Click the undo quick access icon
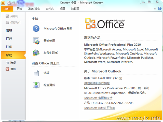This screenshot has height=122, width=163. pyautogui.click(x=13, y=3)
